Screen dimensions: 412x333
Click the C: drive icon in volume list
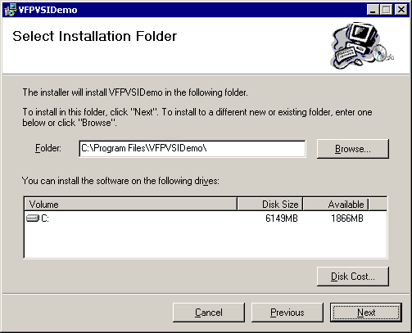33,218
